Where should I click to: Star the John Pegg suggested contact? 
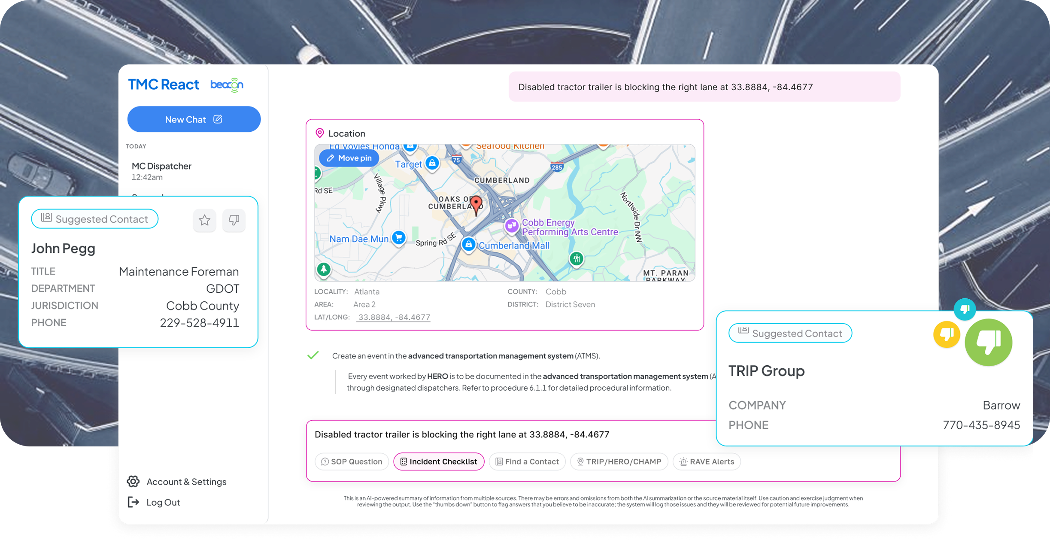[x=204, y=220]
